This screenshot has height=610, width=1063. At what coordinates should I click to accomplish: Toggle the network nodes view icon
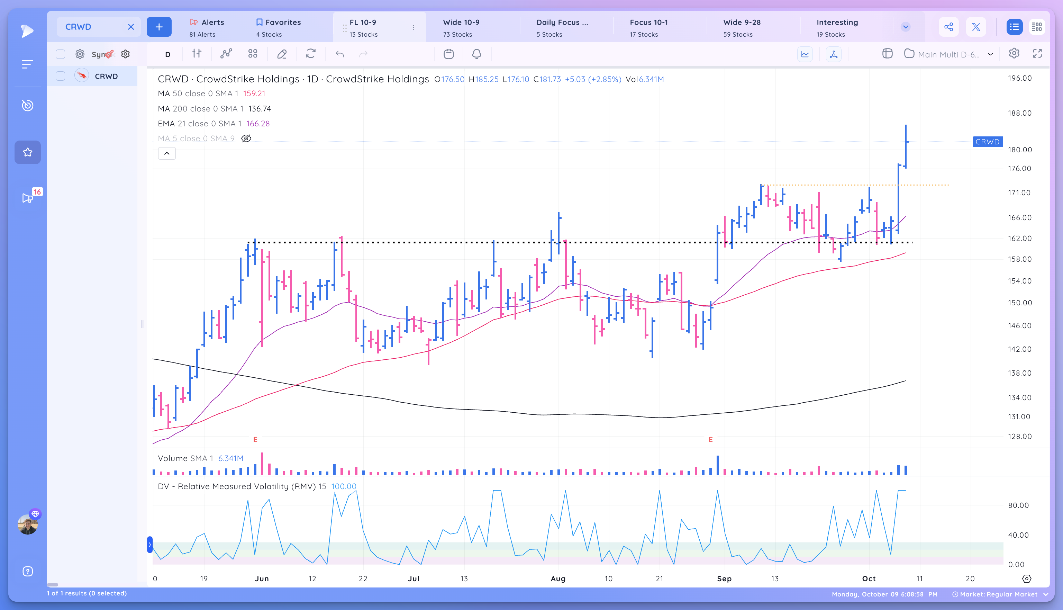pos(834,54)
